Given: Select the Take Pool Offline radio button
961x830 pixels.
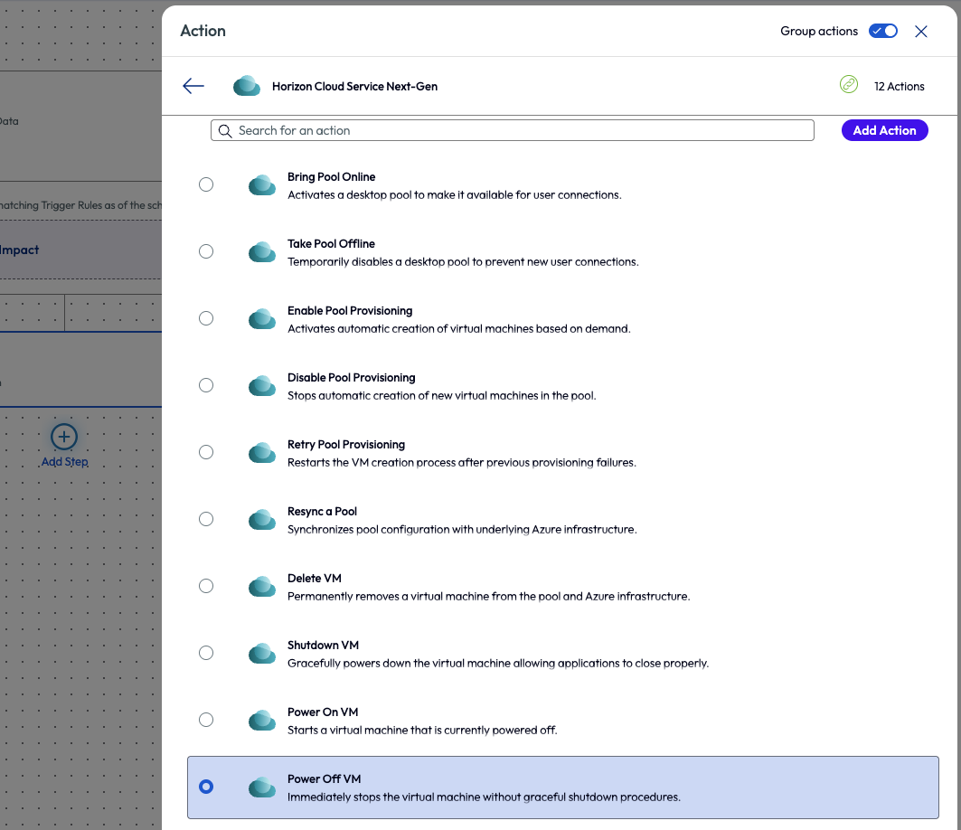Looking at the screenshot, I should [x=206, y=251].
